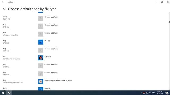This screenshot has width=170, height=95.
Task: Click the BandiFix icon for .bfix file type
Action: [x=41, y=58]
